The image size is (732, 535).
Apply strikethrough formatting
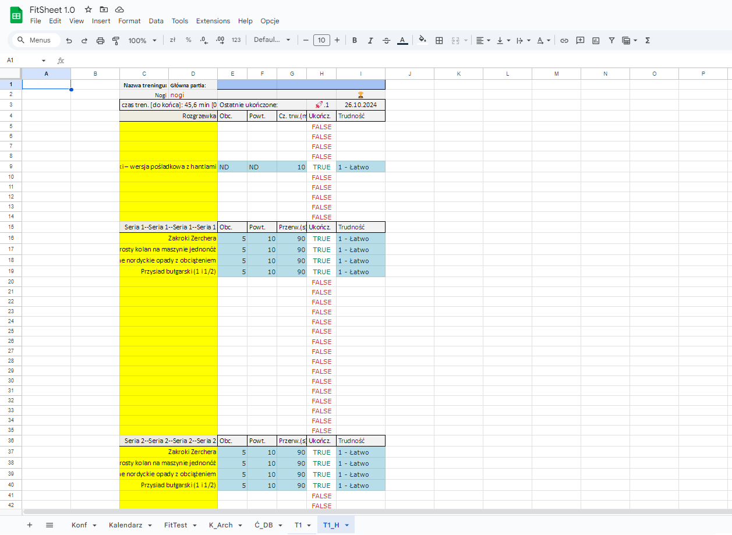point(386,40)
